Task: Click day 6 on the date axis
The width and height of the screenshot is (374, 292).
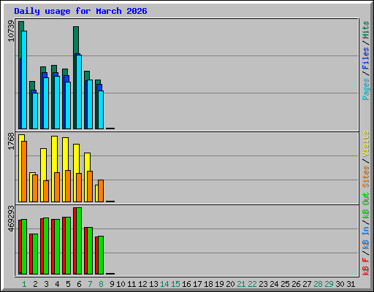Action: click(x=79, y=284)
